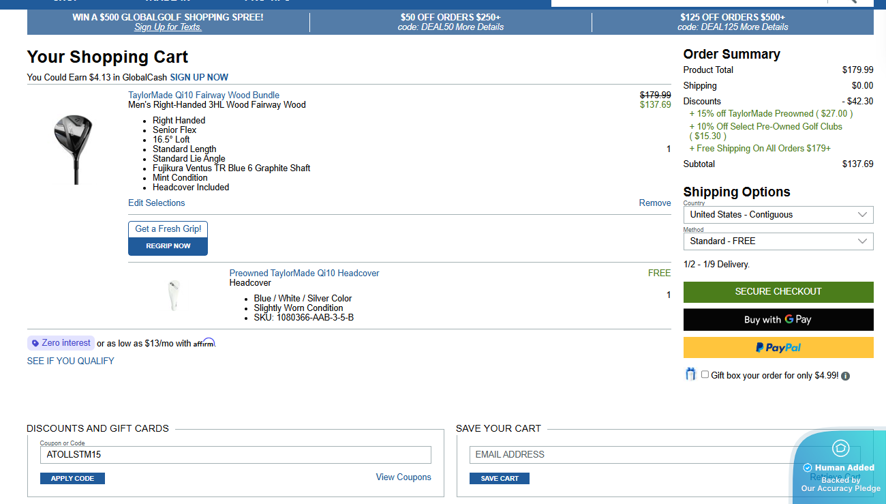Click the gift box icon

(x=690, y=374)
